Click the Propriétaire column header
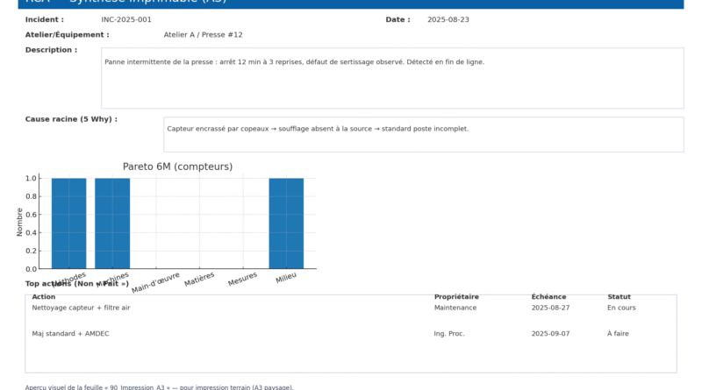This screenshot has width=702, height=390. coord(456,297)
